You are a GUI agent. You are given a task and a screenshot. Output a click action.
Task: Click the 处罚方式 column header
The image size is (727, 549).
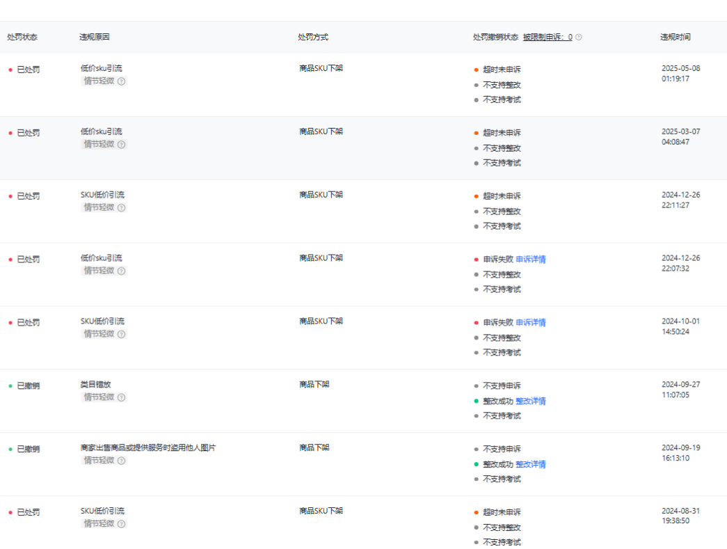tap(313, 37)
